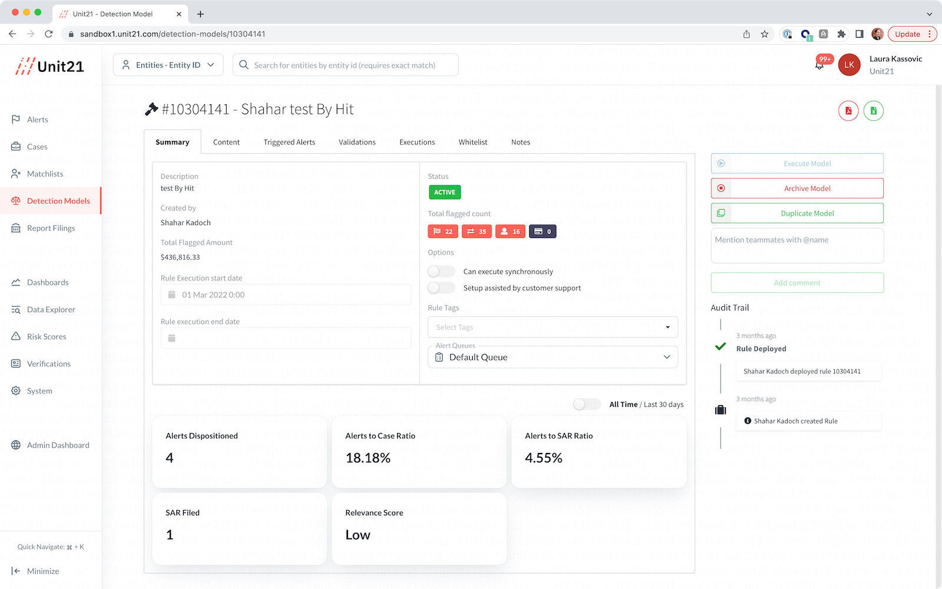Screen dimensions: 942x589
Task: Archive this detection model
Action: pyautogui.click(x=797, y=188)
